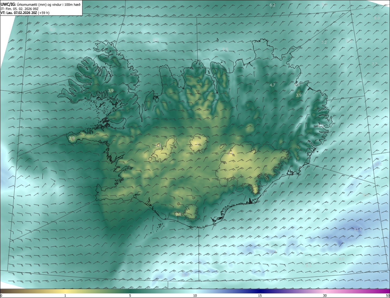Click the 0 tick on the color scale

[1, 296]
